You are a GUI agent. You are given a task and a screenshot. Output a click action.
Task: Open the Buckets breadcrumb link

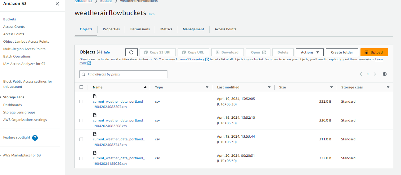click(x=106, y=1)
